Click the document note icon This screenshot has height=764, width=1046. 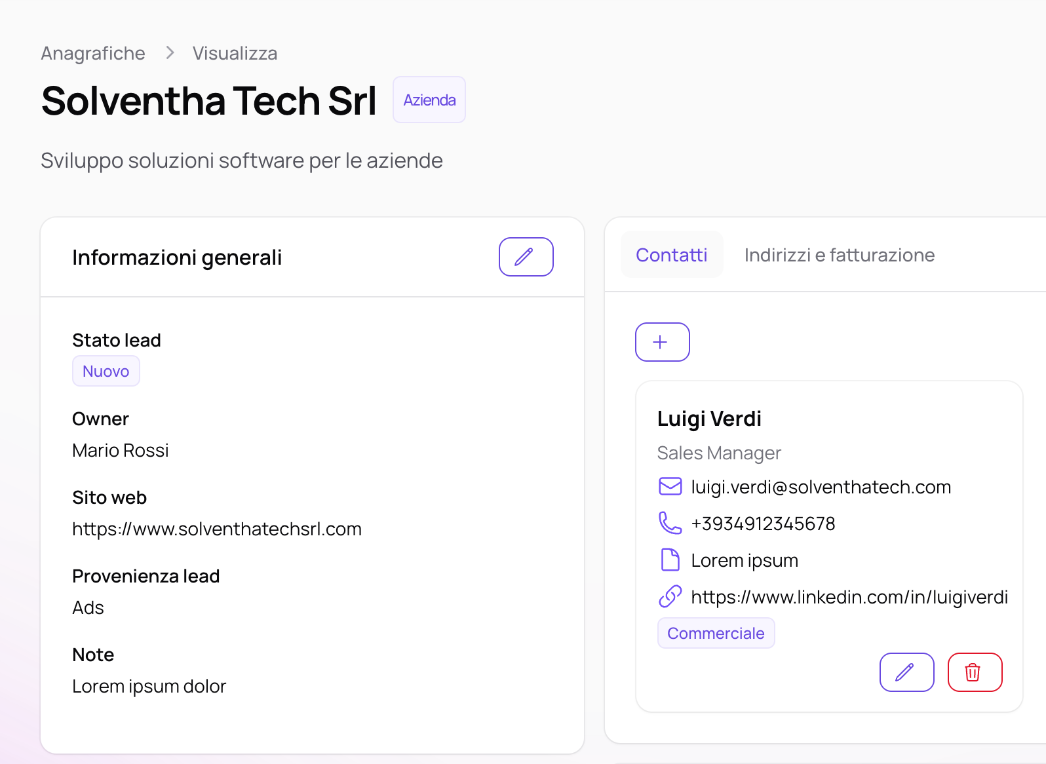click(670, 560)
